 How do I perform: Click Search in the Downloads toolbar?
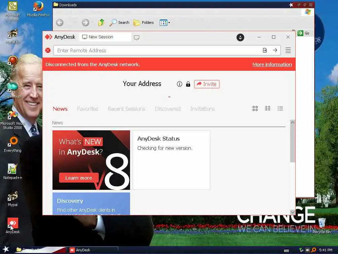click(x=119, y=22)
